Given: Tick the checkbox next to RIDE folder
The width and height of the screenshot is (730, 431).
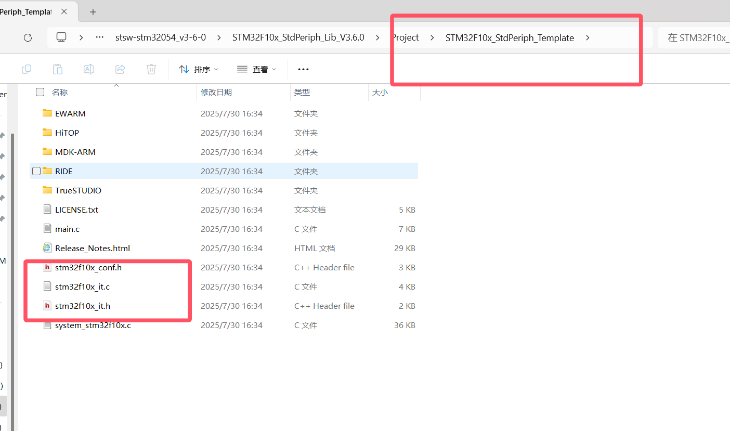Looking at the screenshot, I should tap(36, 171).
